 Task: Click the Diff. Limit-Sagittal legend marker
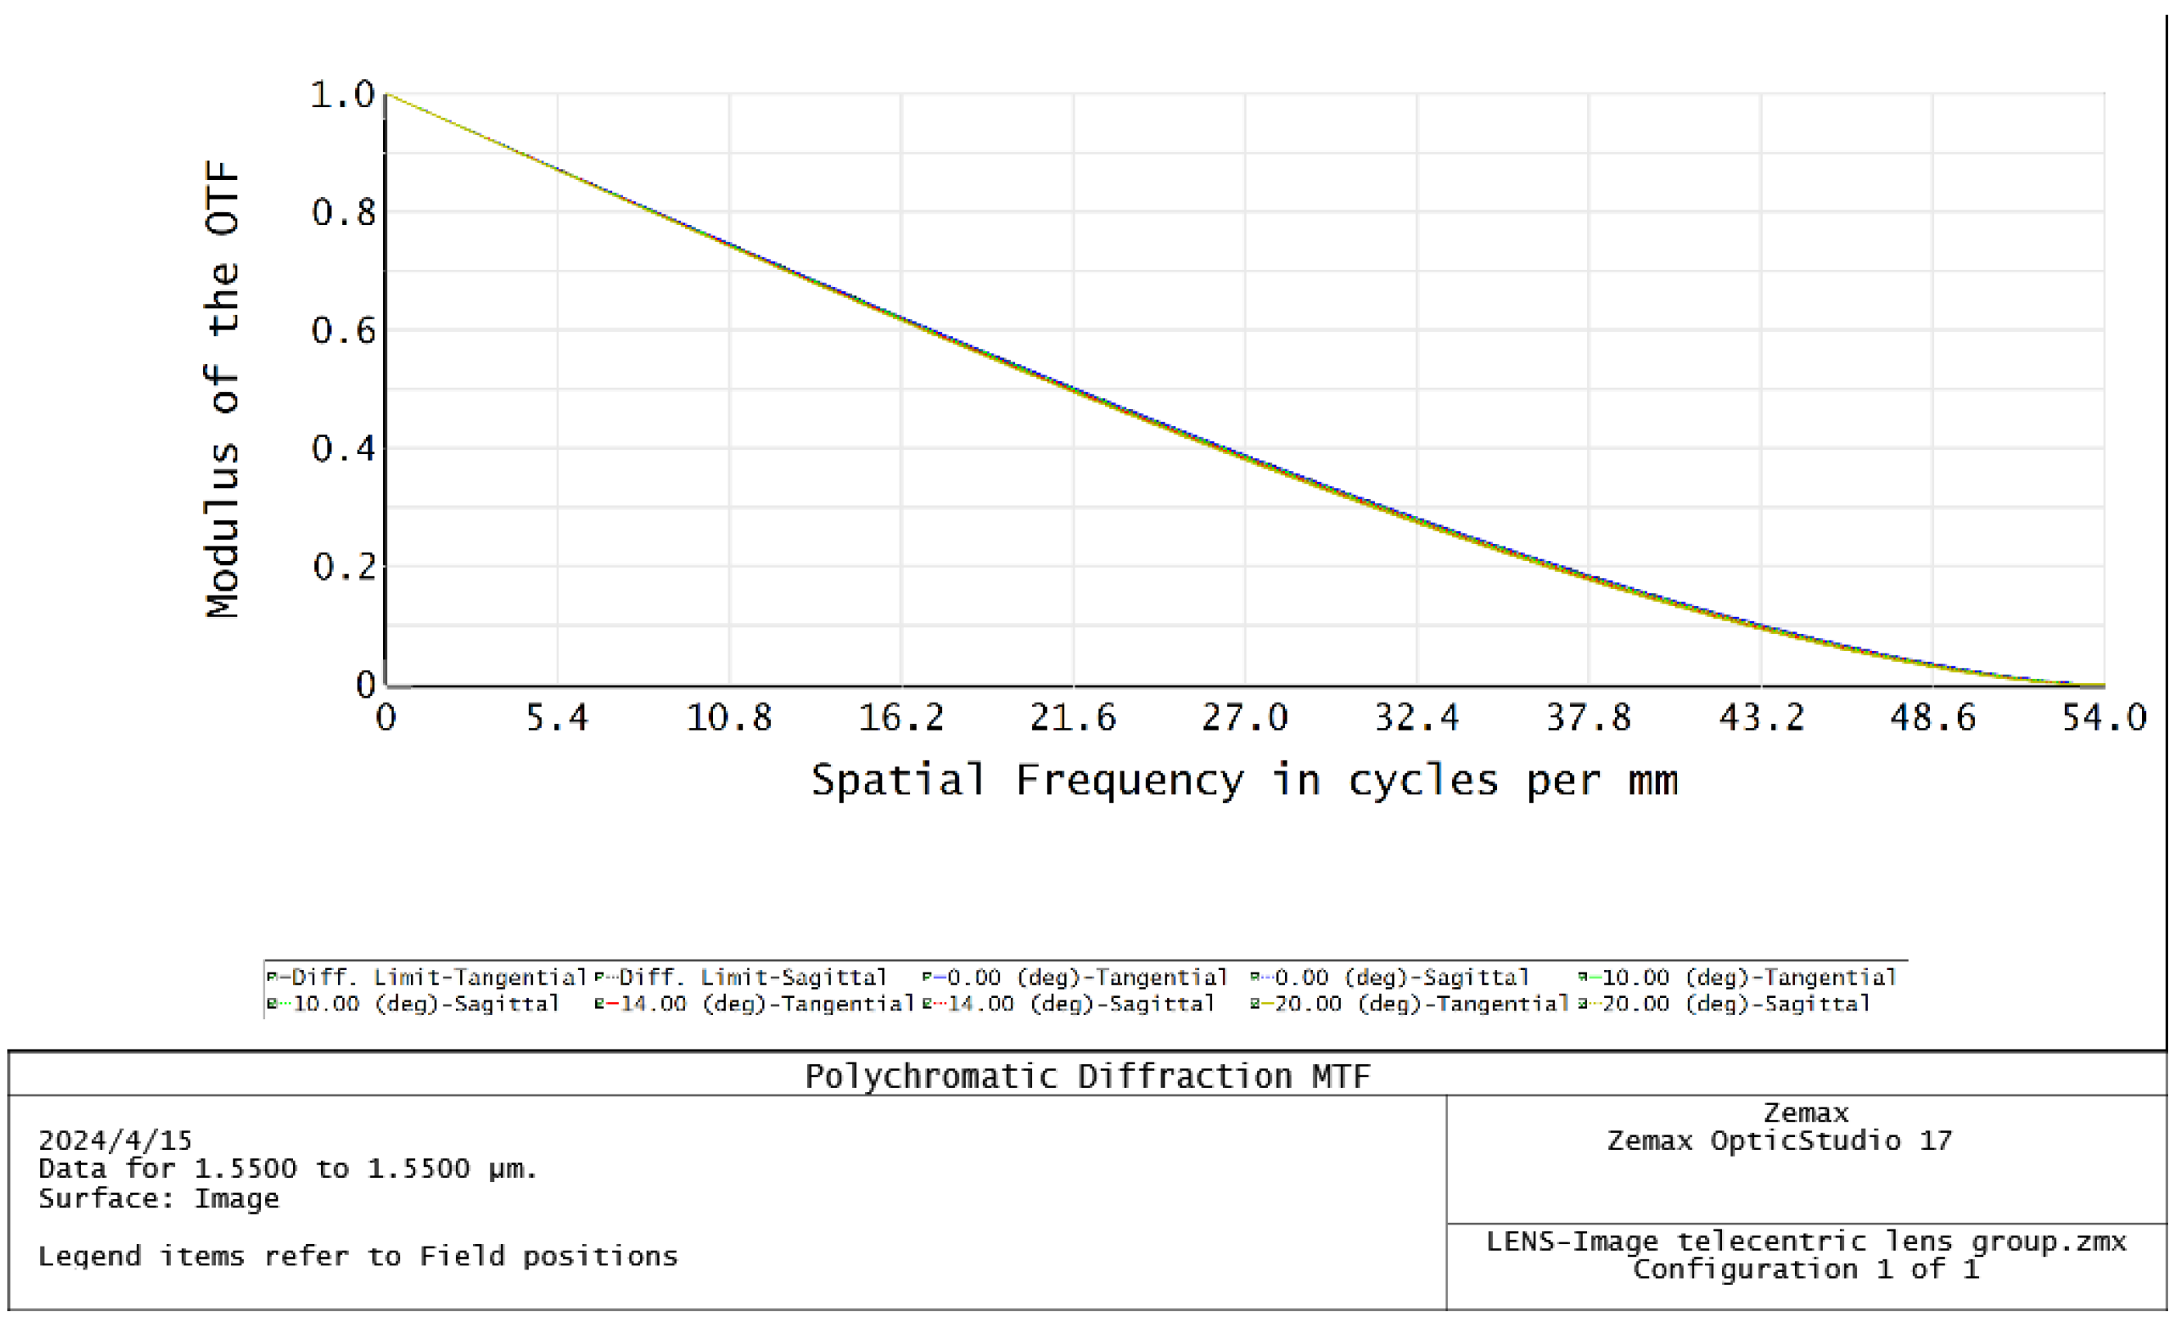(600, 977)
